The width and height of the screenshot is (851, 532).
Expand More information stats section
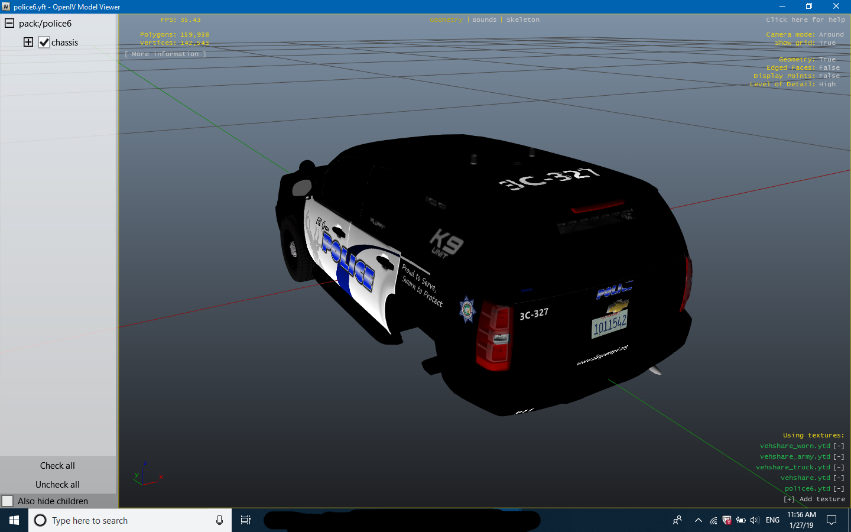165,54
